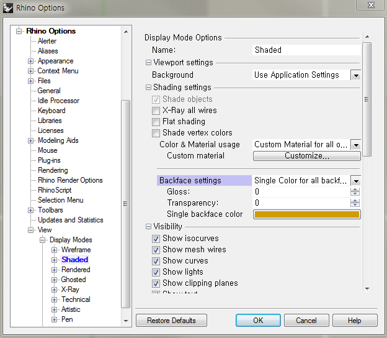Collapse the Shading settings section

tap(148, 87)
